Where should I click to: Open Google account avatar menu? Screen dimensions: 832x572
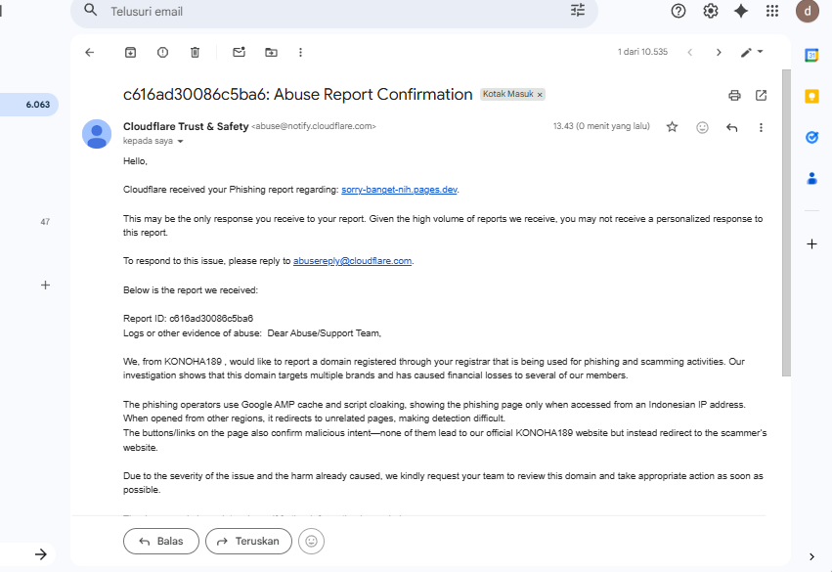tap(807, 11)
